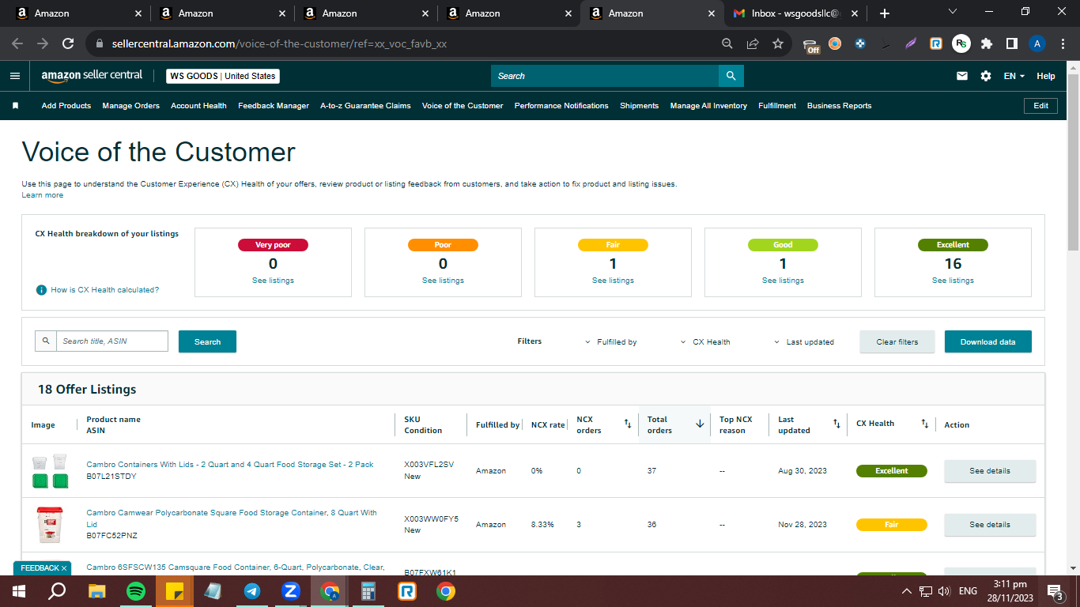
Task: Click the Download data button
Action: [988, 341]
